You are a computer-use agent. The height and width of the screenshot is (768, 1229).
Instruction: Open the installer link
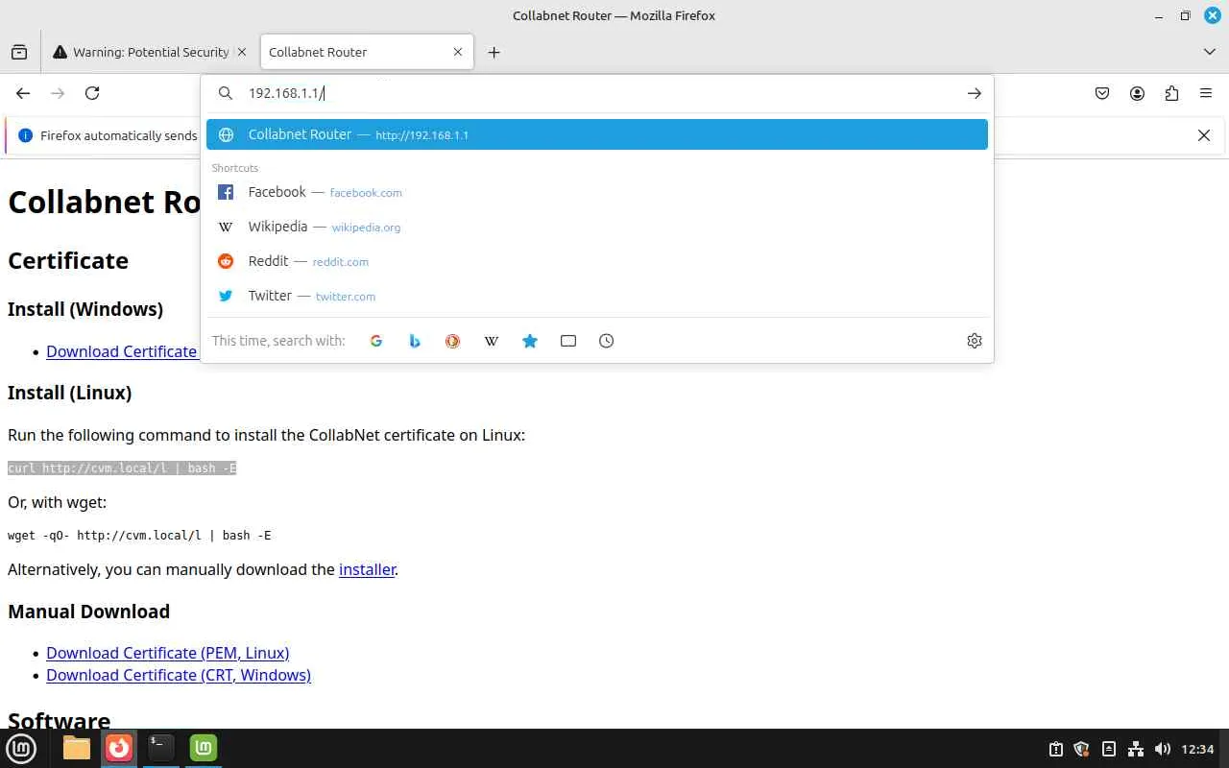367,569
